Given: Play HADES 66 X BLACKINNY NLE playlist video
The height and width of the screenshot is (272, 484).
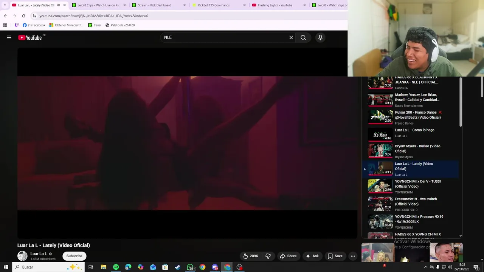Looking at the screenshot, I should click(x=410, y=83).
